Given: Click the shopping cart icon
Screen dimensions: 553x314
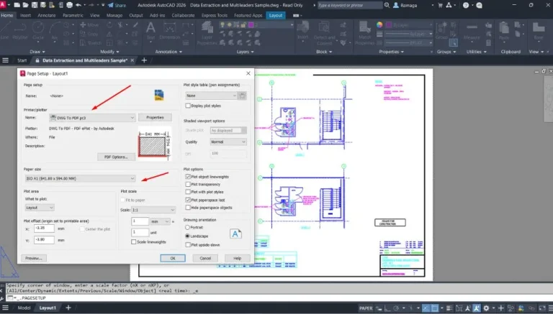Looking at the screenshot, I should point(440,5).
